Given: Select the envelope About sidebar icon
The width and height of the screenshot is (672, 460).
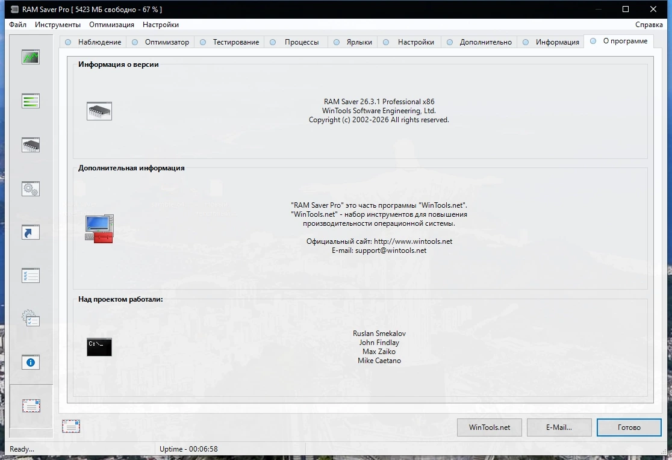Looking at the screenshot, I should click(31, 406).
